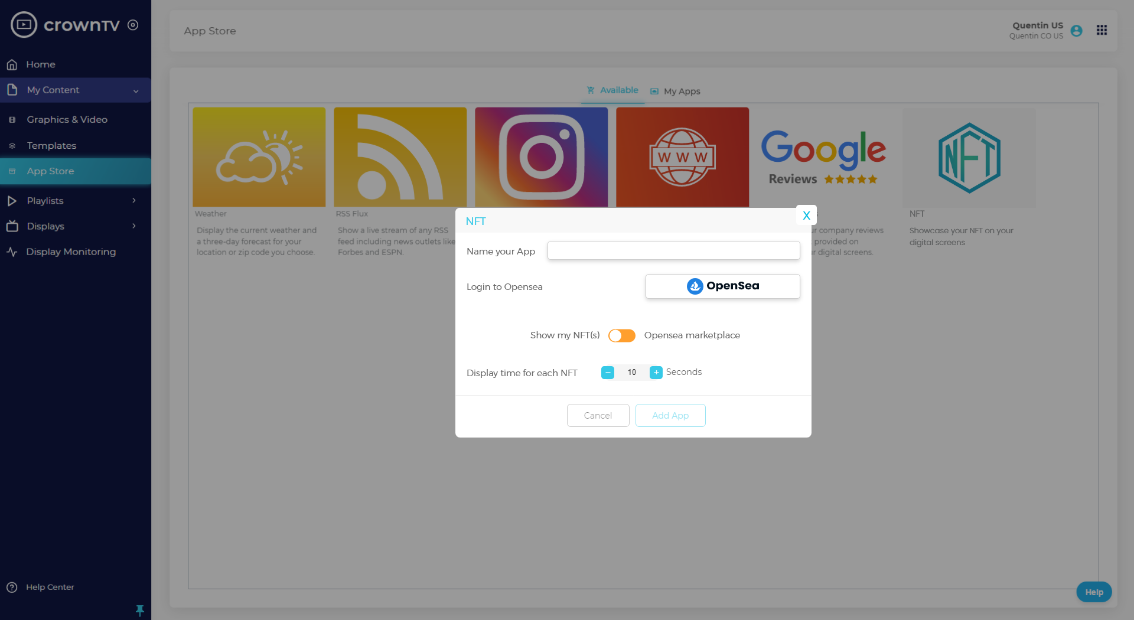Click the 'Opensea marketplace' label
Screen dimensions: 1134x620
692,335
